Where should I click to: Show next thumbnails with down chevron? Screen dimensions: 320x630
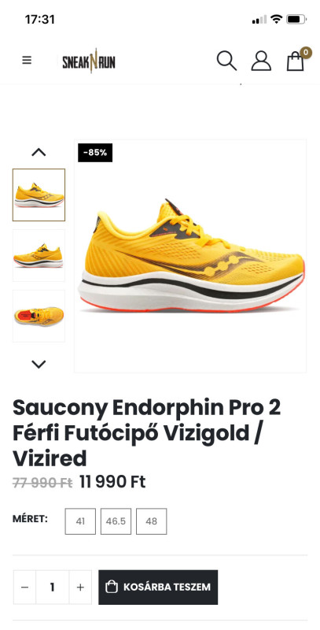click(x=39, y=364)
